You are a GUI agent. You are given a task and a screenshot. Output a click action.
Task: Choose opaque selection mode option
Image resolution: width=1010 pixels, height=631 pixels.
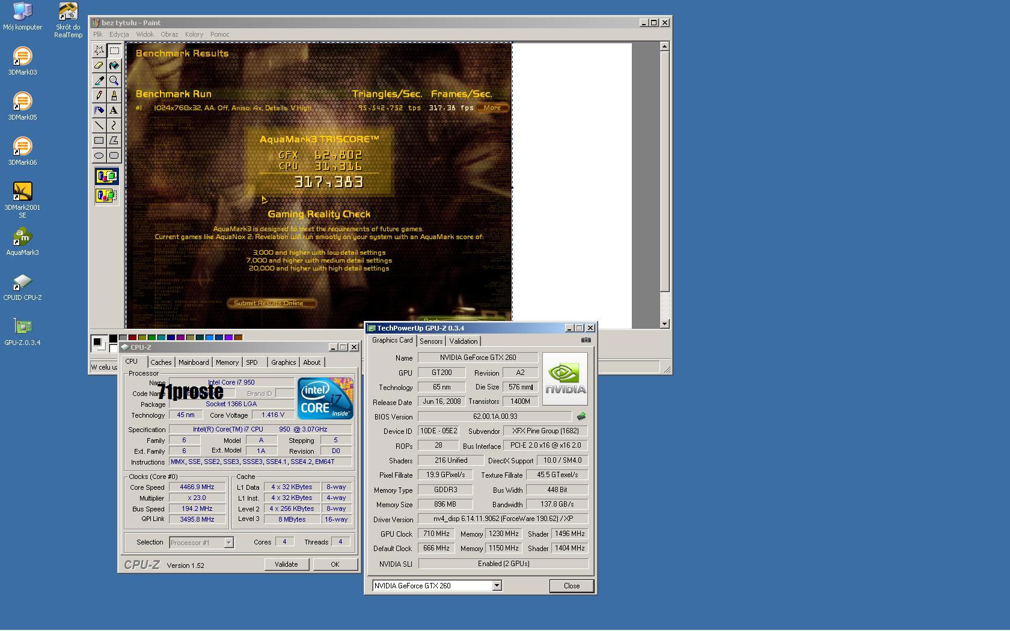pyautogui.click(x=106, y=176)
